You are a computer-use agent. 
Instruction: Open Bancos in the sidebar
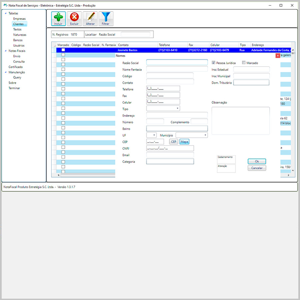[18, 40]
